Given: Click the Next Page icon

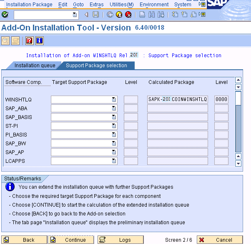Looking at the screenshot, I should pyautogui.click(x=193, y=15).
